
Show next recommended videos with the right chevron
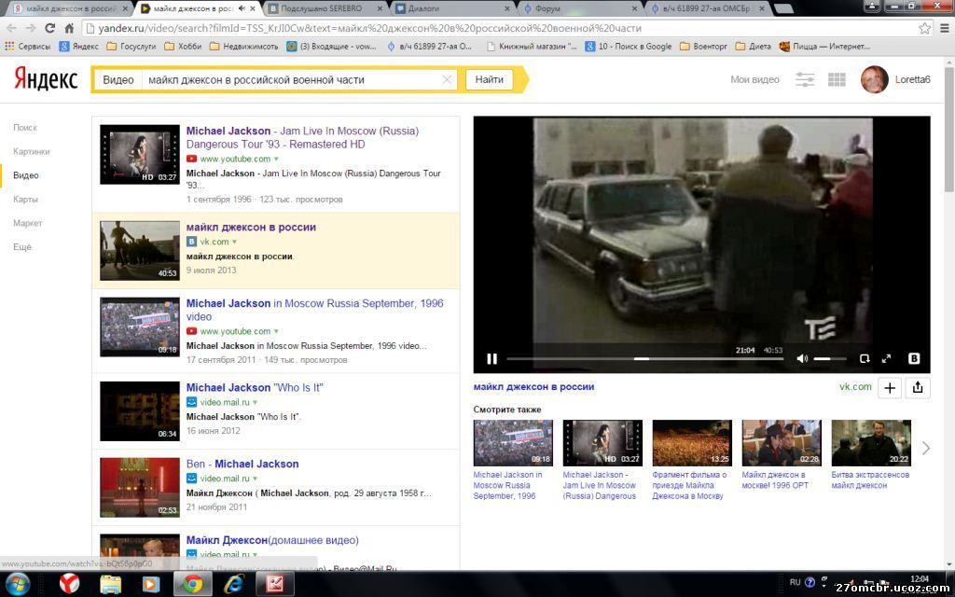[925, 449]
